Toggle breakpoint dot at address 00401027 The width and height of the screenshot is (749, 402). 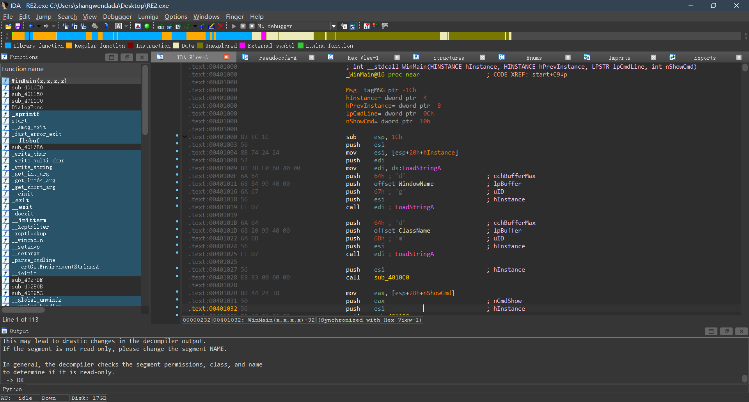click(x=177, y=268)
